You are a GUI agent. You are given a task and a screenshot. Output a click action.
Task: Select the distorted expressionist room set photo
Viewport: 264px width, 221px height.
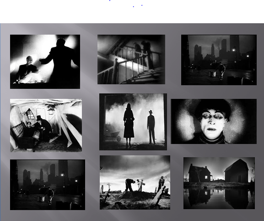coord(46,125)
